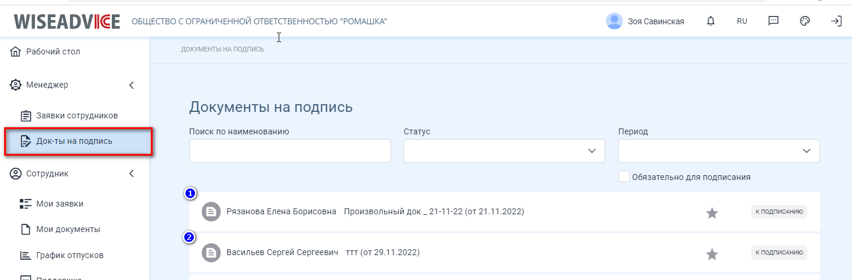Click document icon beside Рязанова Елена Борисовна

tap(210, 211)
